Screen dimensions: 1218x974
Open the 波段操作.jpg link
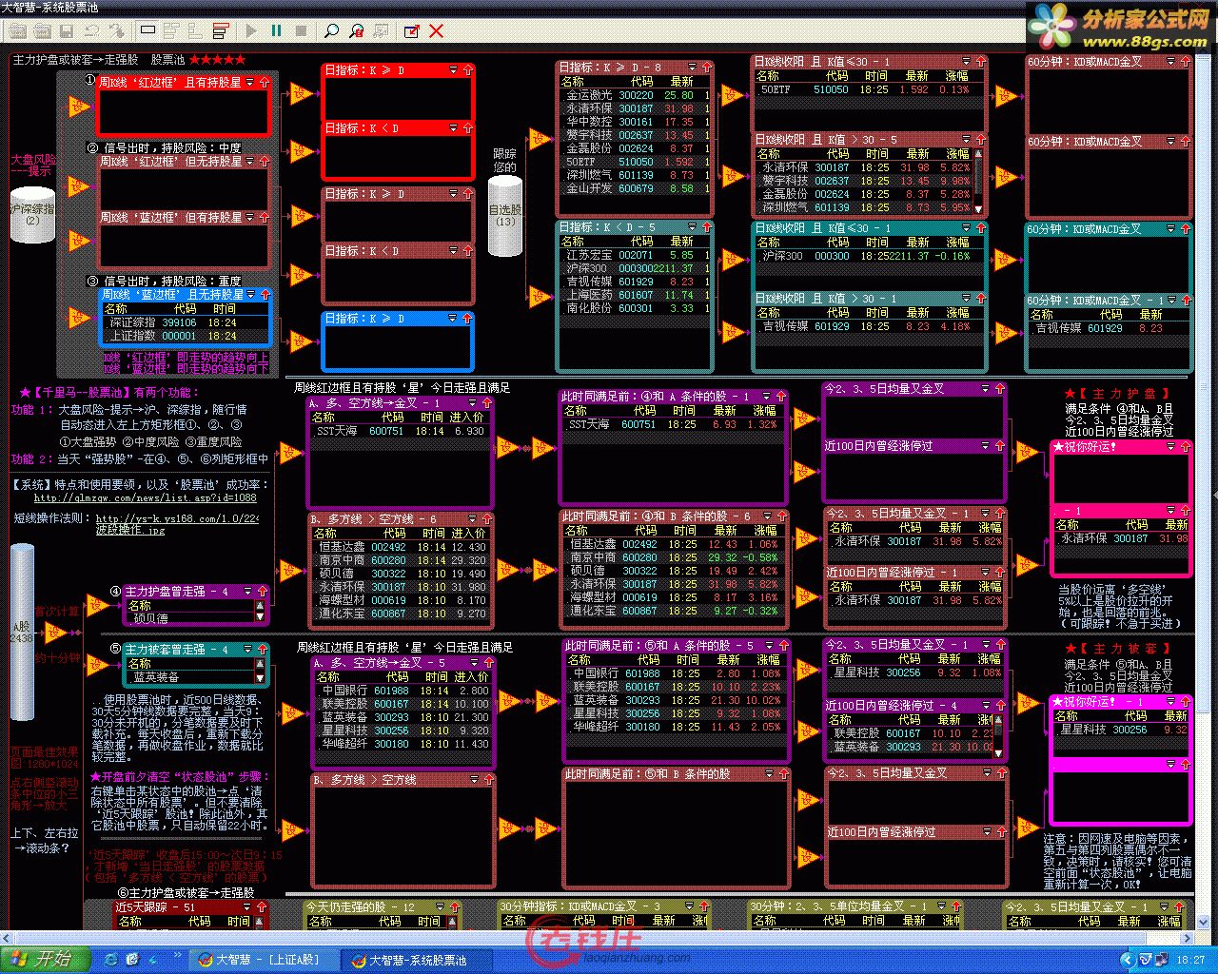[x=130, y=531]
